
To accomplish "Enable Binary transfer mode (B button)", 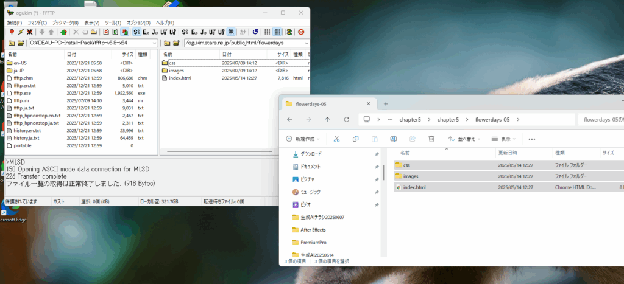I will coord(115,32).
